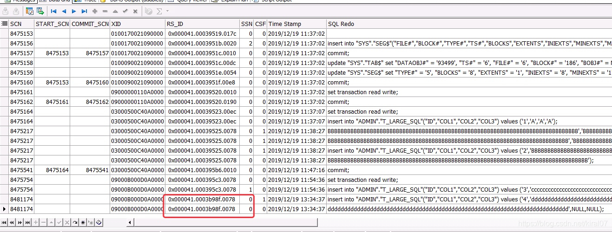This screenshot has height=232, width=612.
Task: Click the SSN column header
Action: (247, 24)
